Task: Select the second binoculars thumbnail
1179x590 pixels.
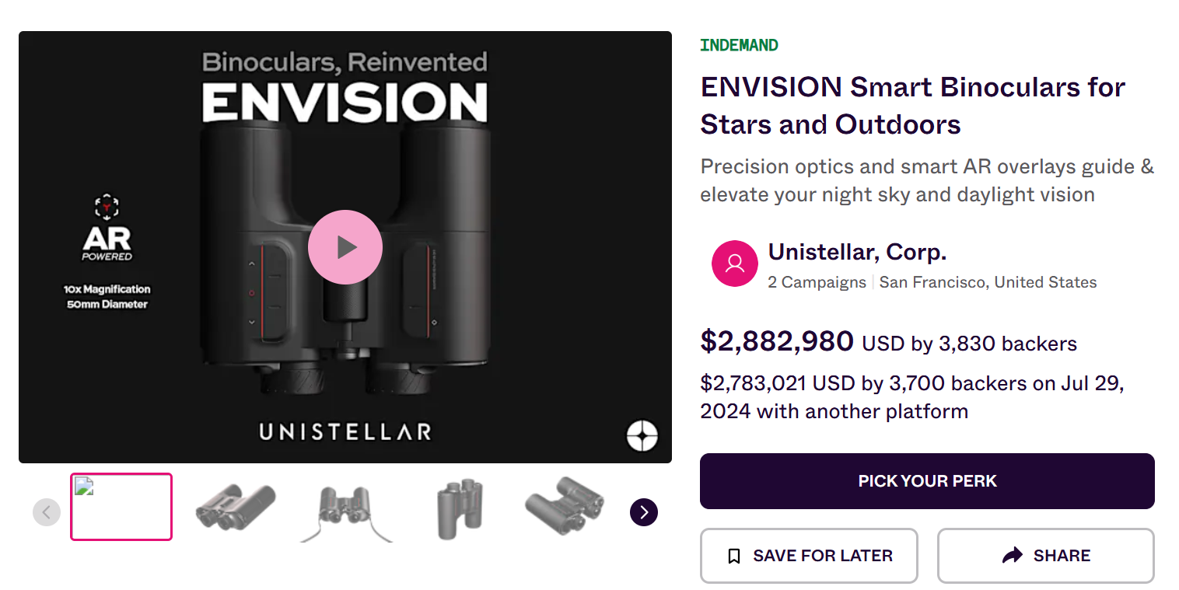Action: [x=236, y=508]
